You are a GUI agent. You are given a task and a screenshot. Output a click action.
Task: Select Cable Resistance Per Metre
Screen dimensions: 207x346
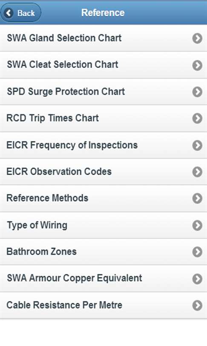tap(103, 305)
